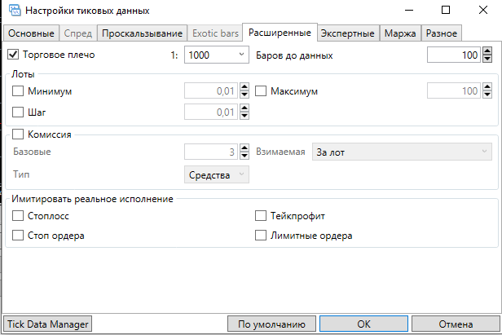Select the Расширенные tab

280,33
